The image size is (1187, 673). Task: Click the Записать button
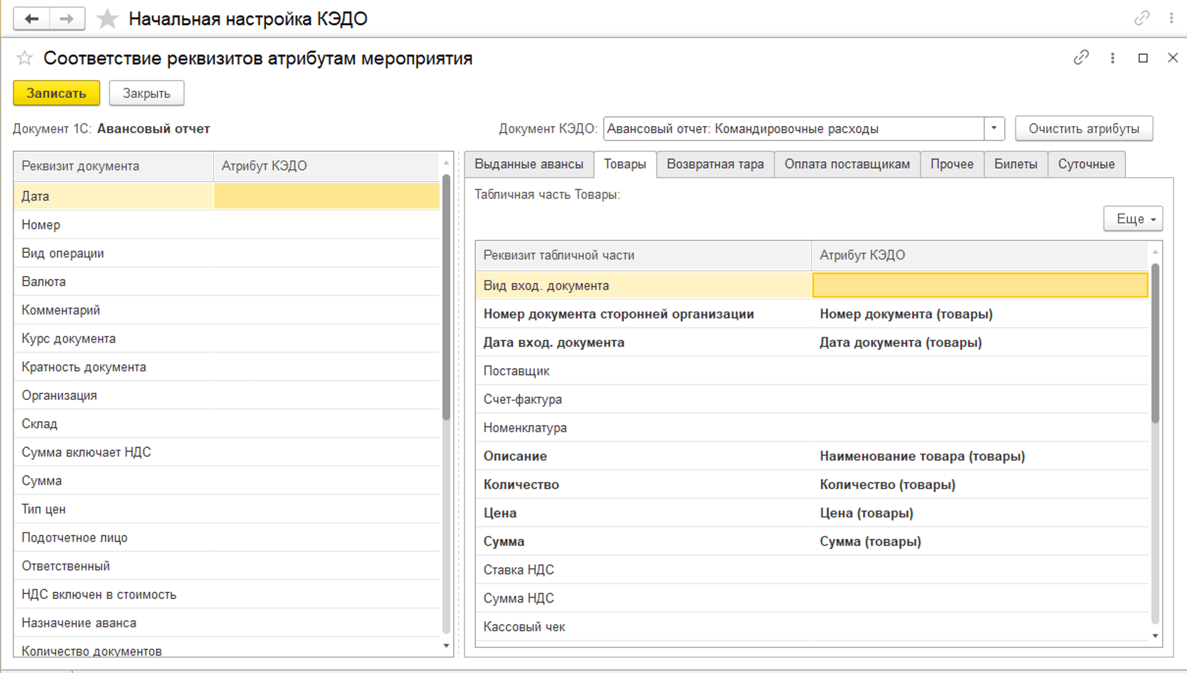pyautogui.click(x=56, y=93)
